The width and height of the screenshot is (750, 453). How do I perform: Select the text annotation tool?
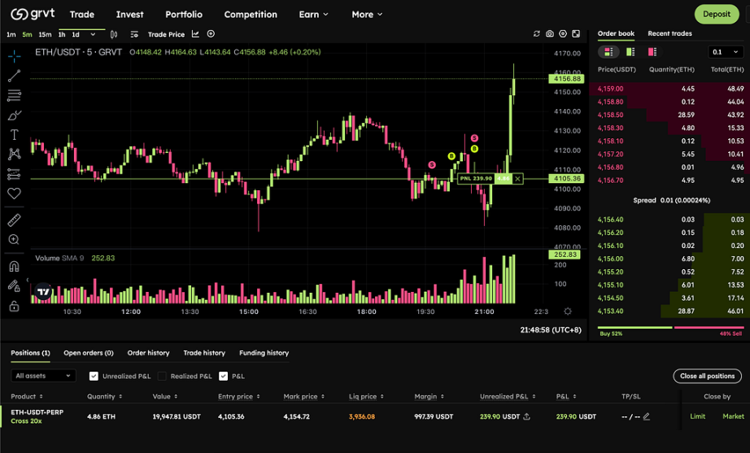pos(14,135)
